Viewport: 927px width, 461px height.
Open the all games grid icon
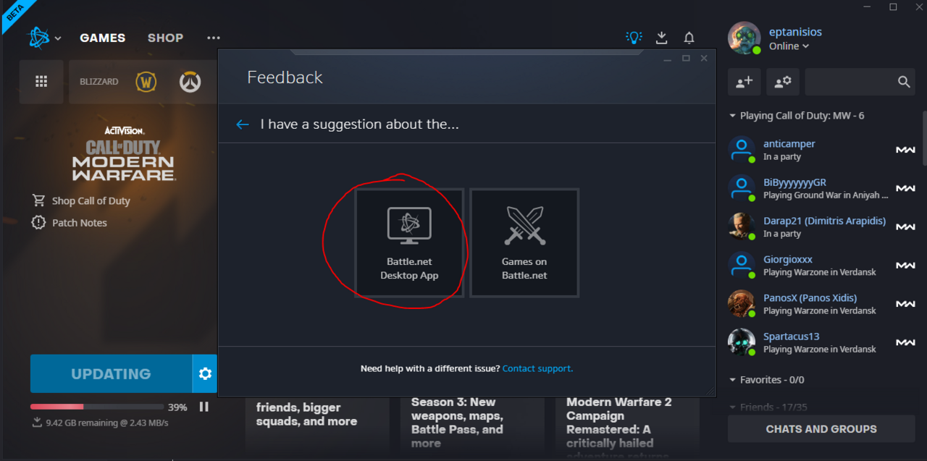coord(41,82)
